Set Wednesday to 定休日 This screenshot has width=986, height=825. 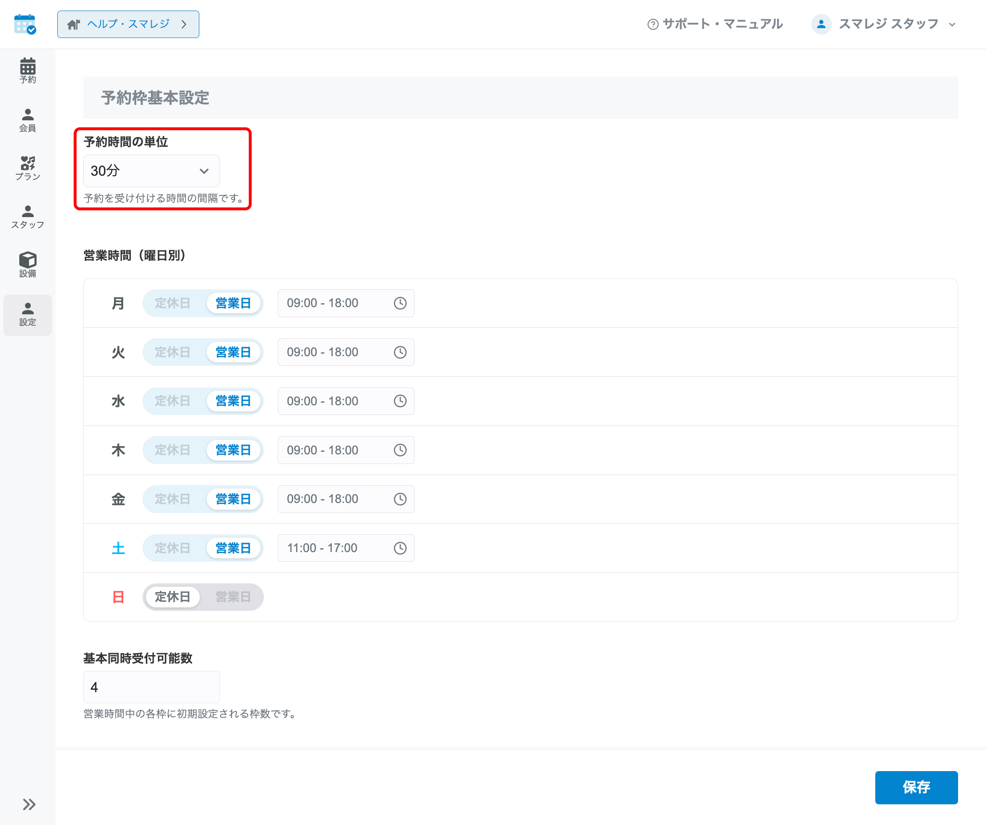(172, 401)
